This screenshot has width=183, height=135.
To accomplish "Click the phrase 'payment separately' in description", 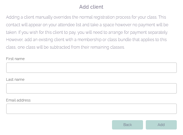I will [x=149, y=32].
